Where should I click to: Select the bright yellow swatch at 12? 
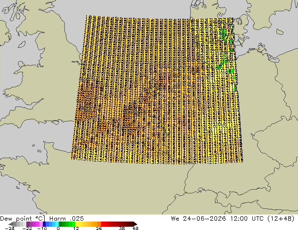click(77, 224)
